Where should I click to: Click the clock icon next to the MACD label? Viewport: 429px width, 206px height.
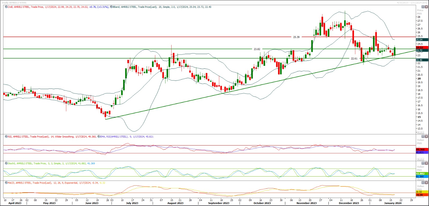click(x=6, y=183)
